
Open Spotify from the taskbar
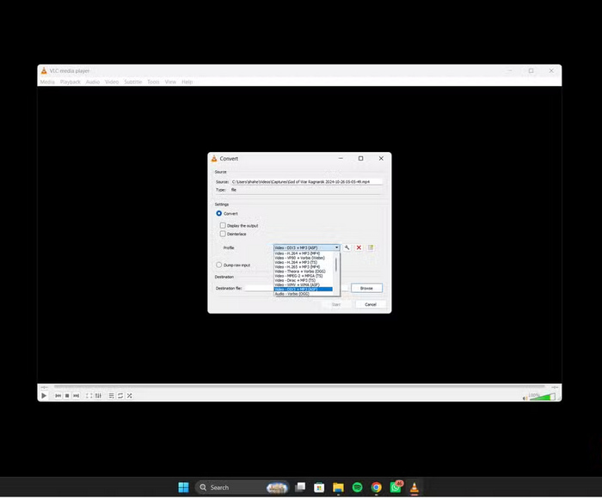point(358,487)
